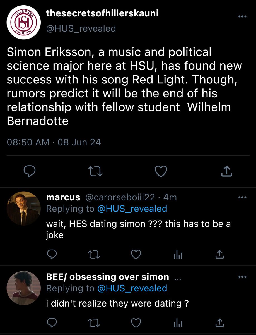
Task: Share marcus's reply
Action: [x=220, y=254]
